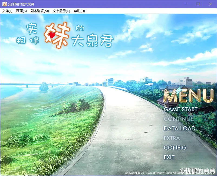Start a new game with GAME START
This screenshot has width=217, height=176.
pos(180,109)
